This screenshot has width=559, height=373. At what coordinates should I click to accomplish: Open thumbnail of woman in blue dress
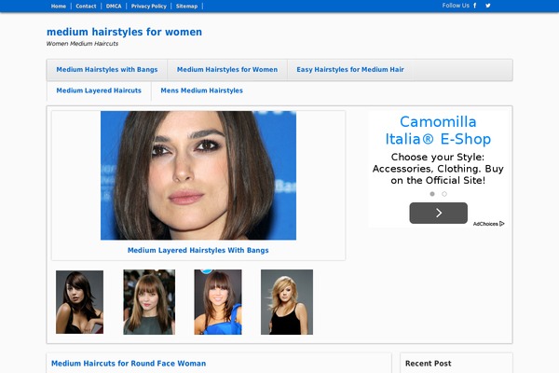pyautogui.click(x=218, y=302)
